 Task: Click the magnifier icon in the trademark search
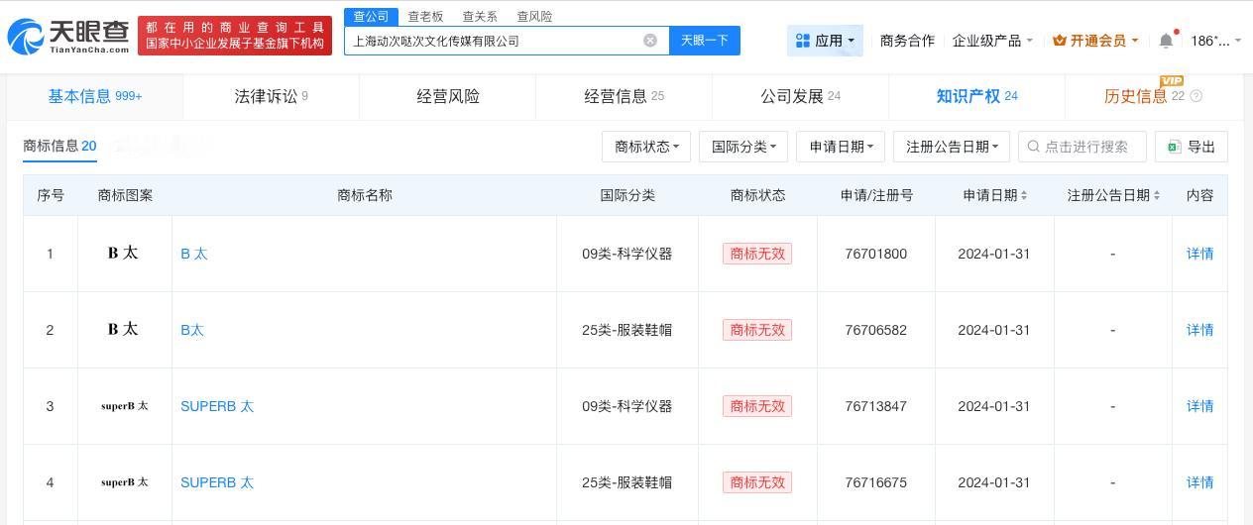pos(1034,147)
